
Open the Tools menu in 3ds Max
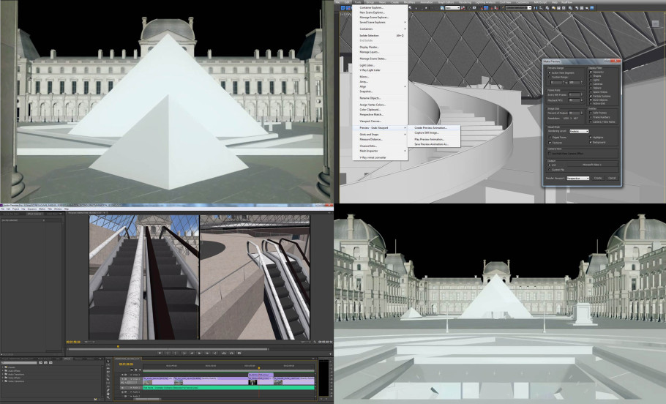click(358, 2)
